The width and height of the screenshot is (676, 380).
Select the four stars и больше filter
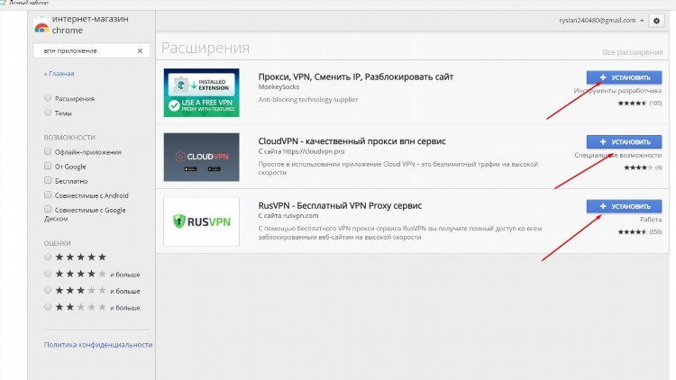pyautogui.click(x=48, y=274)
